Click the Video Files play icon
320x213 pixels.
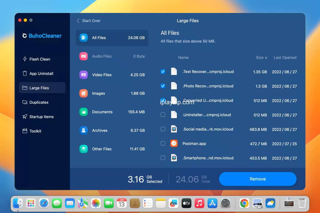(x=83, y=75)
